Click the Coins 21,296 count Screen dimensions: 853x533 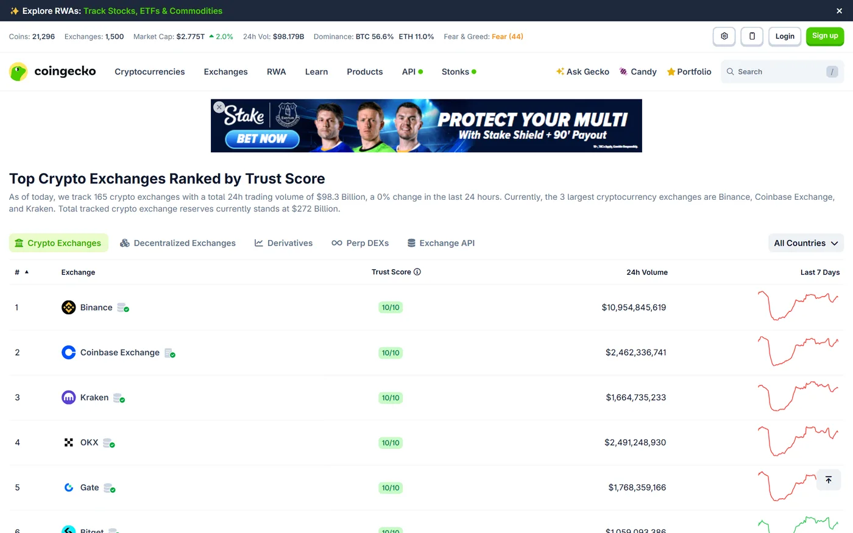(43, 37)
